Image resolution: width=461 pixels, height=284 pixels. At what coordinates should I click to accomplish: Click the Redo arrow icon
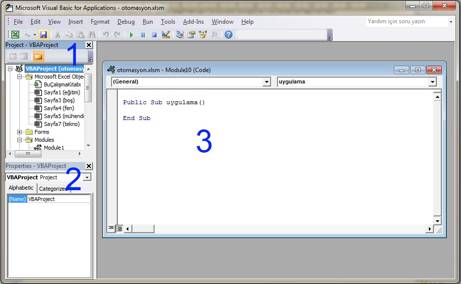[117, 35]
